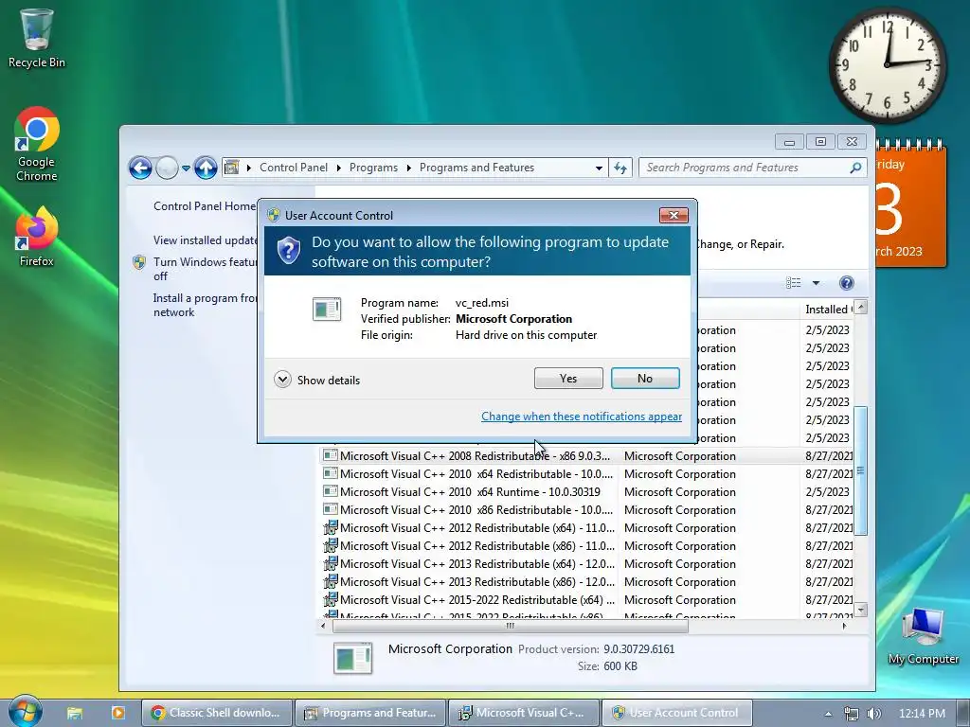Click the vertical scrollbar up arrow

(x=860, y=308)
